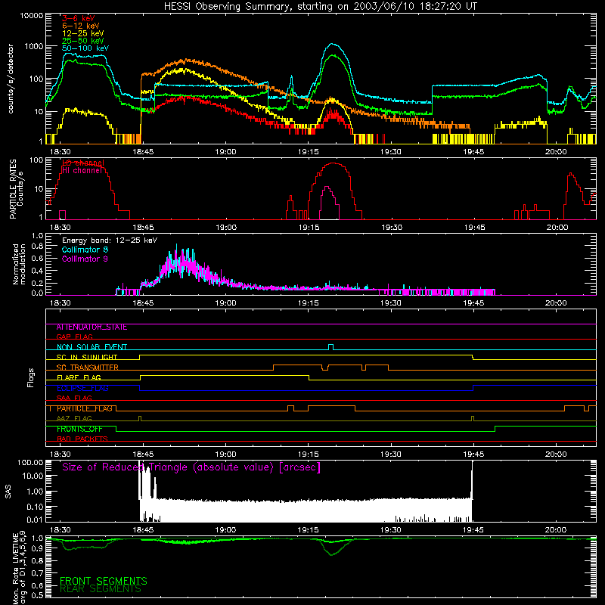The image size is (605, 605).
Task: Click the AAZ_FLAG label
Action: [74, 419]
